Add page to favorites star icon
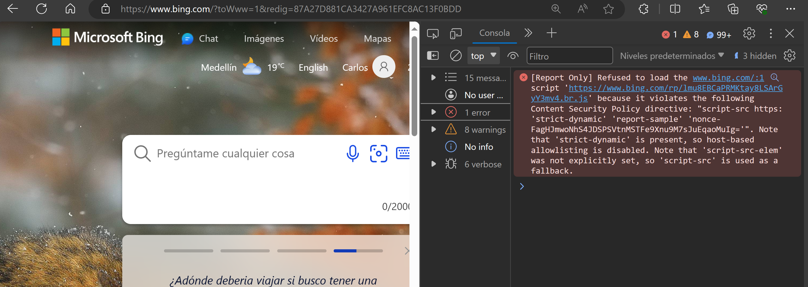Screen dimensions: 808x287 click(608, 9)
